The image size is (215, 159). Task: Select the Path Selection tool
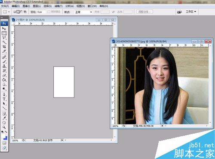(4, 104)
